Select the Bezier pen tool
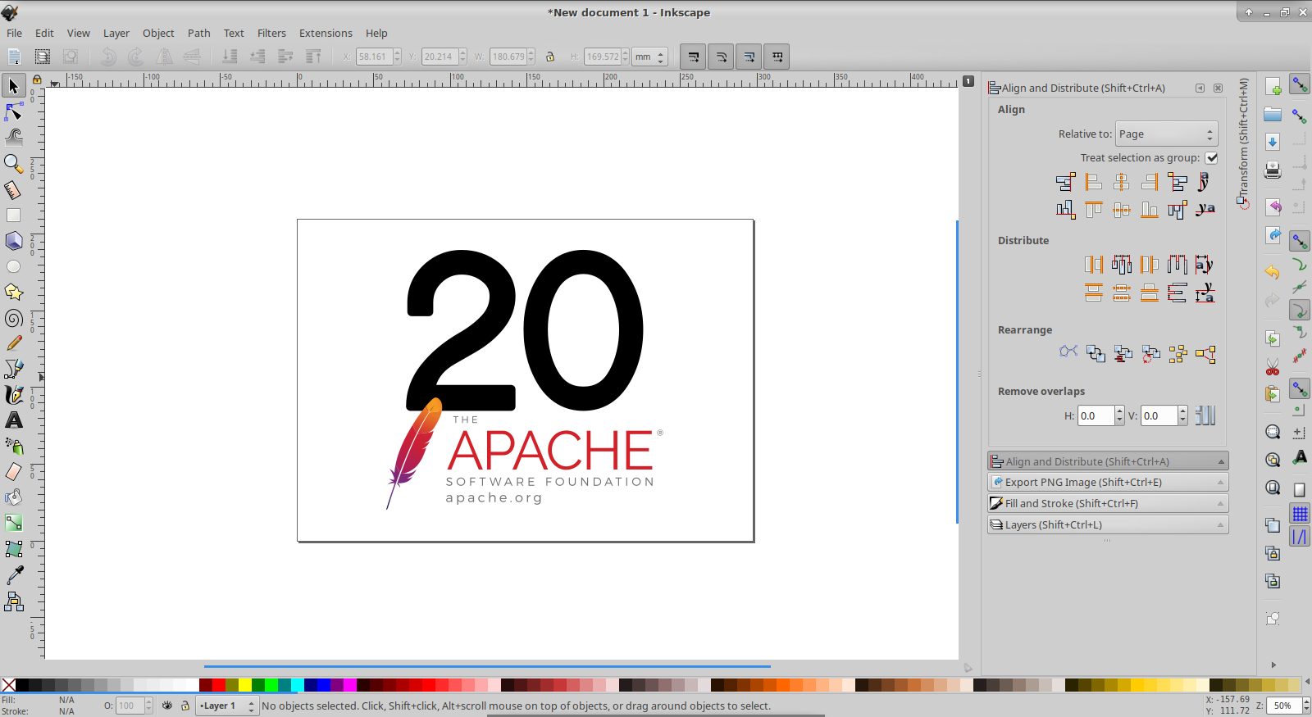This screenshot has height=717, width=1312. point(14,369)
